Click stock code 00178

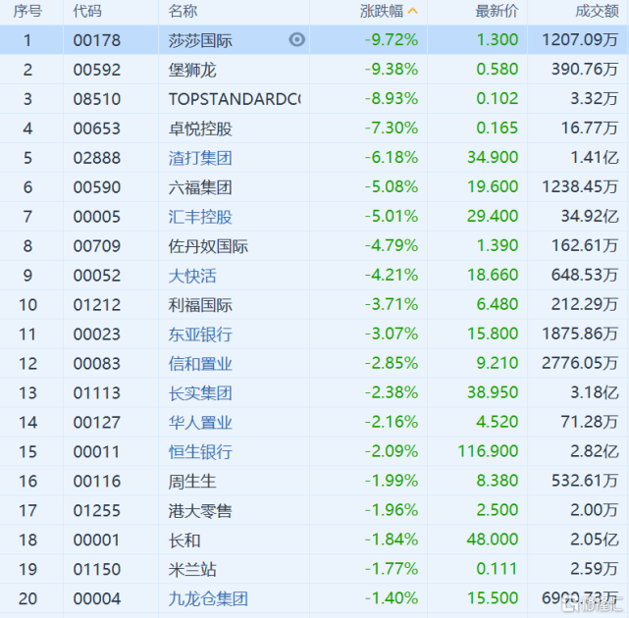97,40
